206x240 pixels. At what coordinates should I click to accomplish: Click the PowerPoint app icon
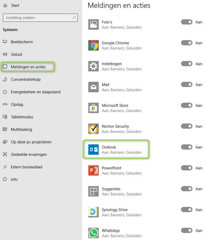click(93, 171)
